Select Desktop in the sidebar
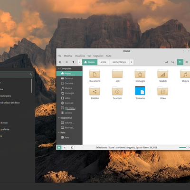 (69, 78)
